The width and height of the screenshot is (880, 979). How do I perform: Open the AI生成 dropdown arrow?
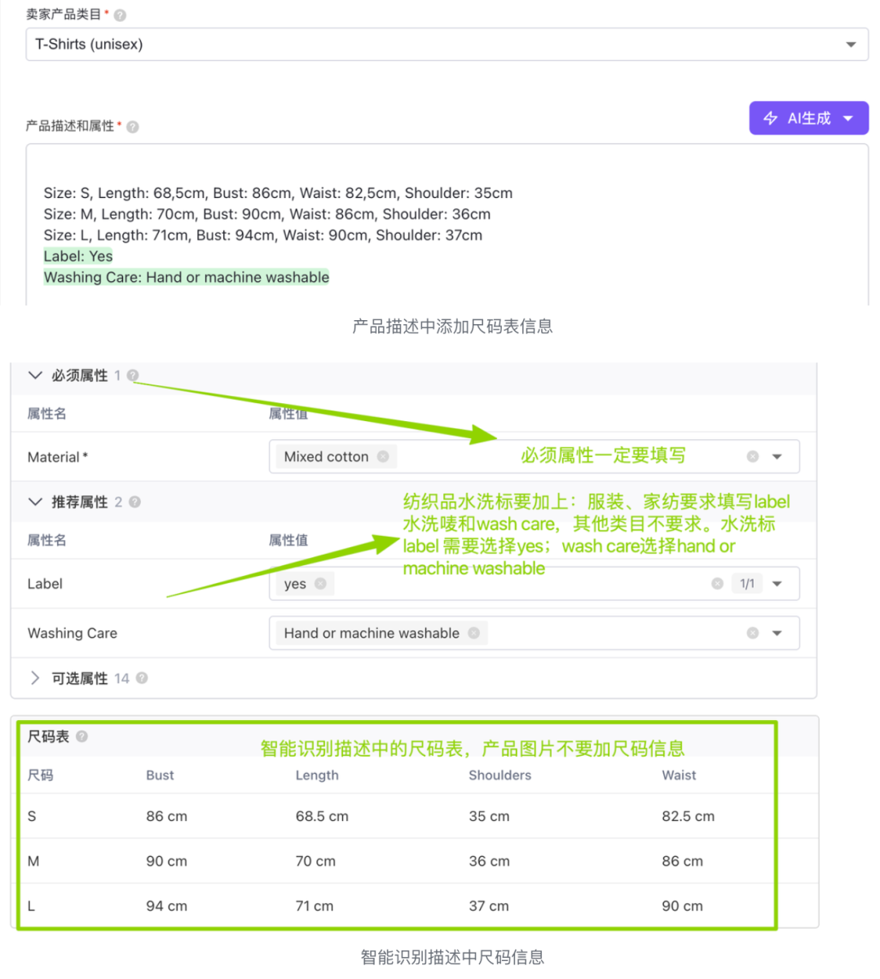[x=848, y=118]
